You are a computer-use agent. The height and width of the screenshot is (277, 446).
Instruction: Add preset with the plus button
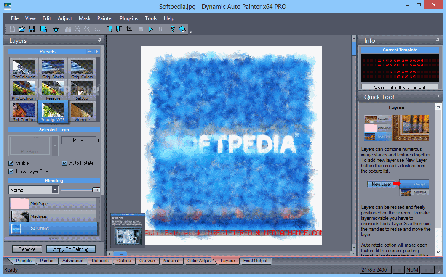tap(97, 51)
